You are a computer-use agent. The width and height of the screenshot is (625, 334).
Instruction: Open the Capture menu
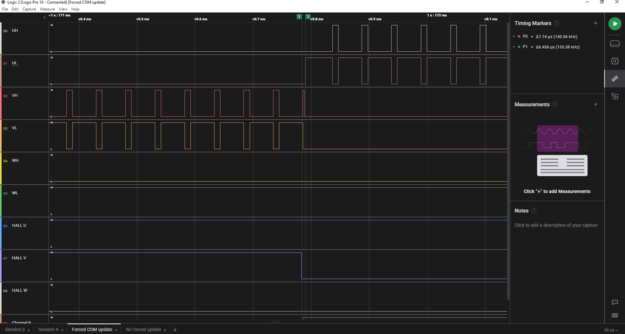coord(29,9)
